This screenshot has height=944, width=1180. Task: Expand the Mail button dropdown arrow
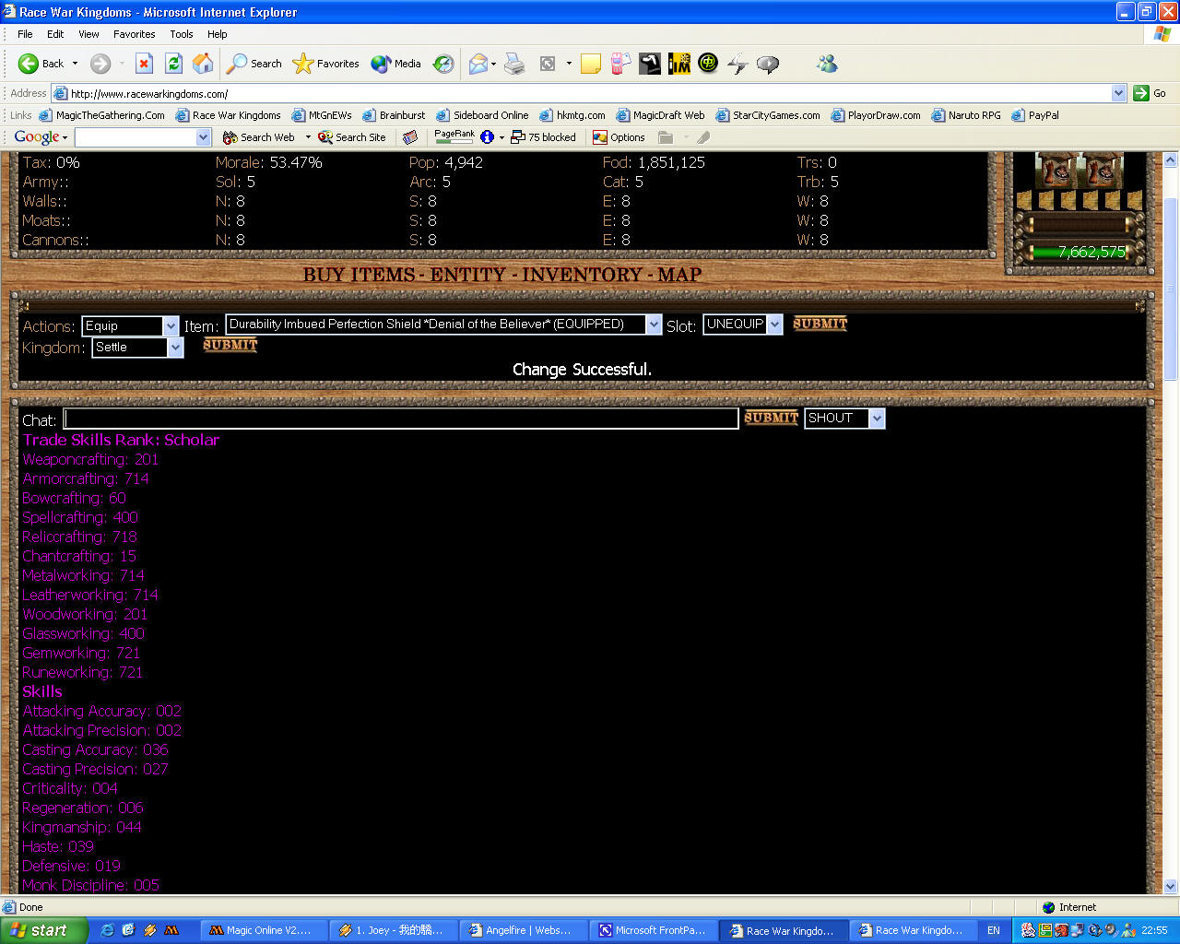pyautogui.click(x=494, y=64)
